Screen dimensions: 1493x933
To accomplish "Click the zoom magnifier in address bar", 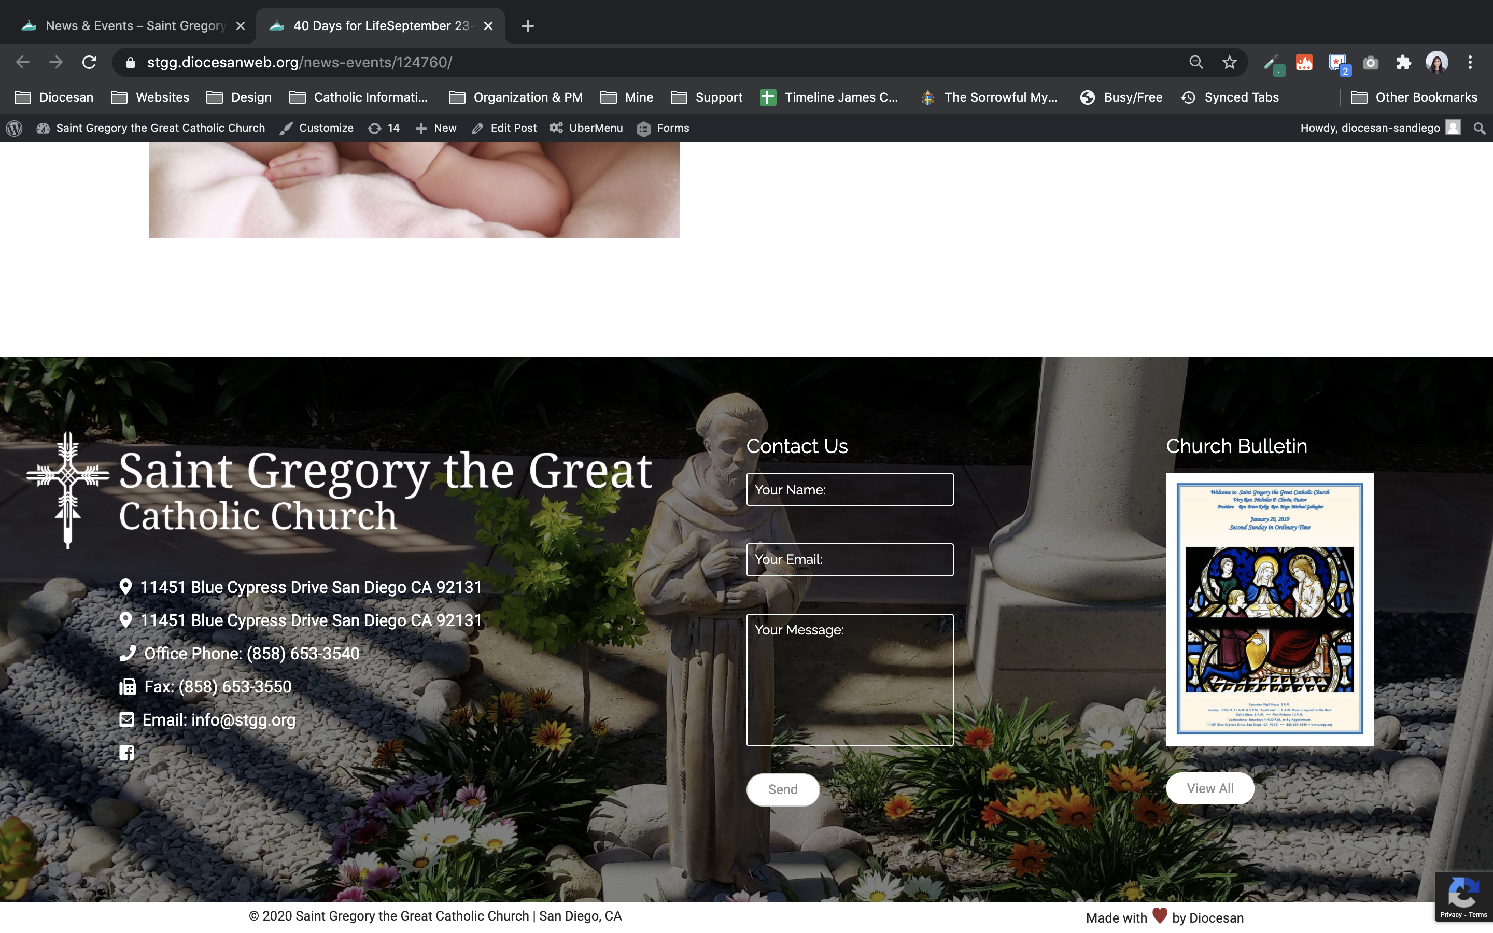I will tap(1195, 62).
